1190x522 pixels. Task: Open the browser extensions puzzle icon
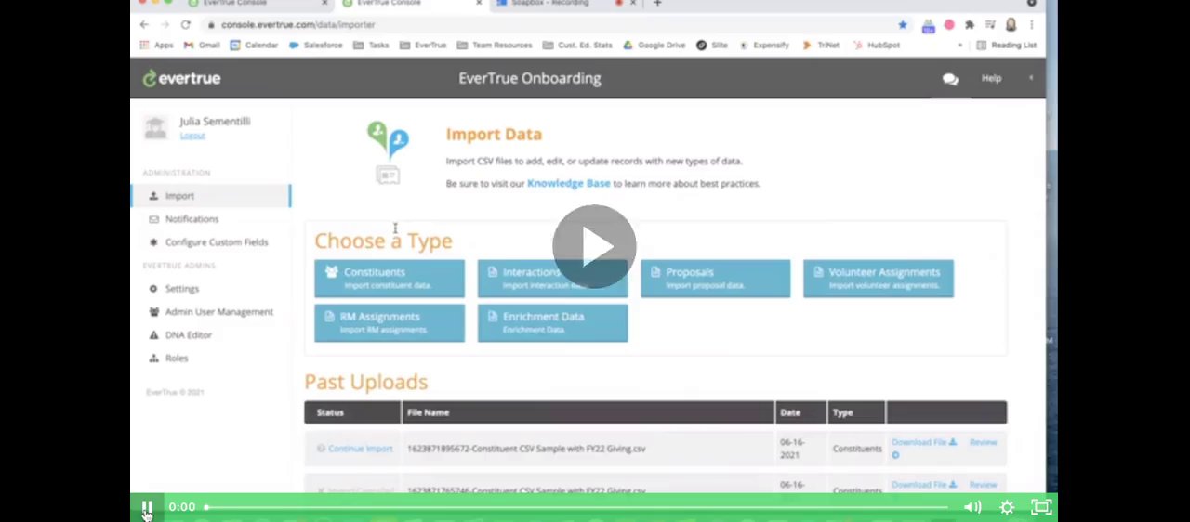tap(970, 25)
